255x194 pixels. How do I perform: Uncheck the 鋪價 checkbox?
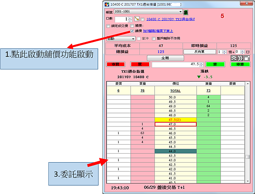132,31
